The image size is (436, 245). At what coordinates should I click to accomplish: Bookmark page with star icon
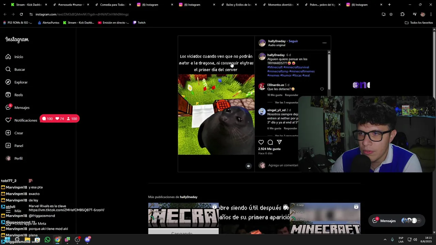point(391,14)
